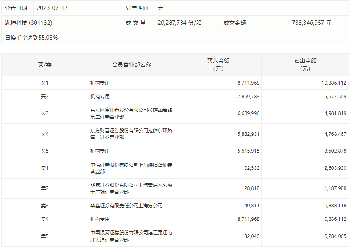Viewport: 349px width, 248px height.
Task: Select buy amount 8,711,968 in 买1 row
Action: 248,83
